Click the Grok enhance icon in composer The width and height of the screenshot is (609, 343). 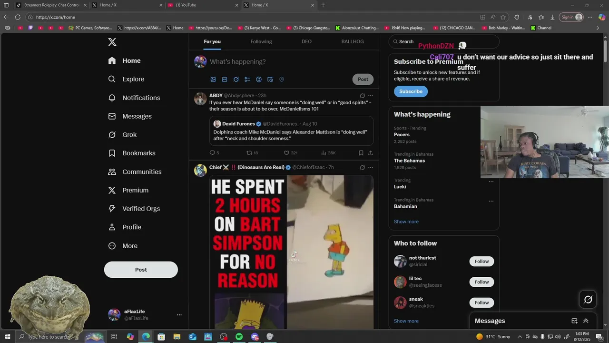(x=236, y=80)
